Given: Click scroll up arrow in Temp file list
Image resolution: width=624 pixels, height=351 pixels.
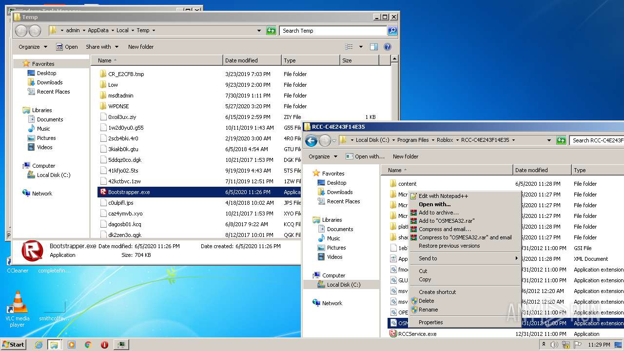Looking at the screenshot, I should [x=395, y=59].
